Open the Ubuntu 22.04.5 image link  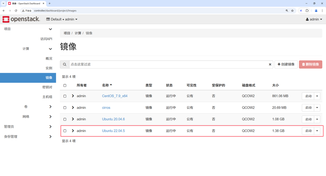[113, 131]
